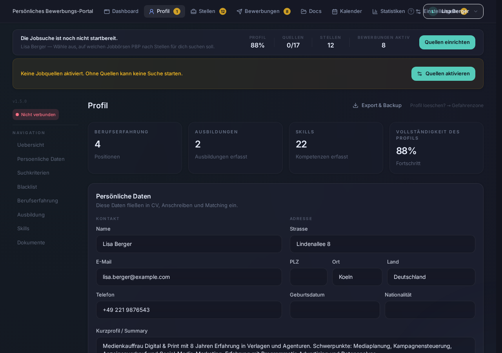
Task: Click the Quellen einrichten button
Action: coord(447,42)
